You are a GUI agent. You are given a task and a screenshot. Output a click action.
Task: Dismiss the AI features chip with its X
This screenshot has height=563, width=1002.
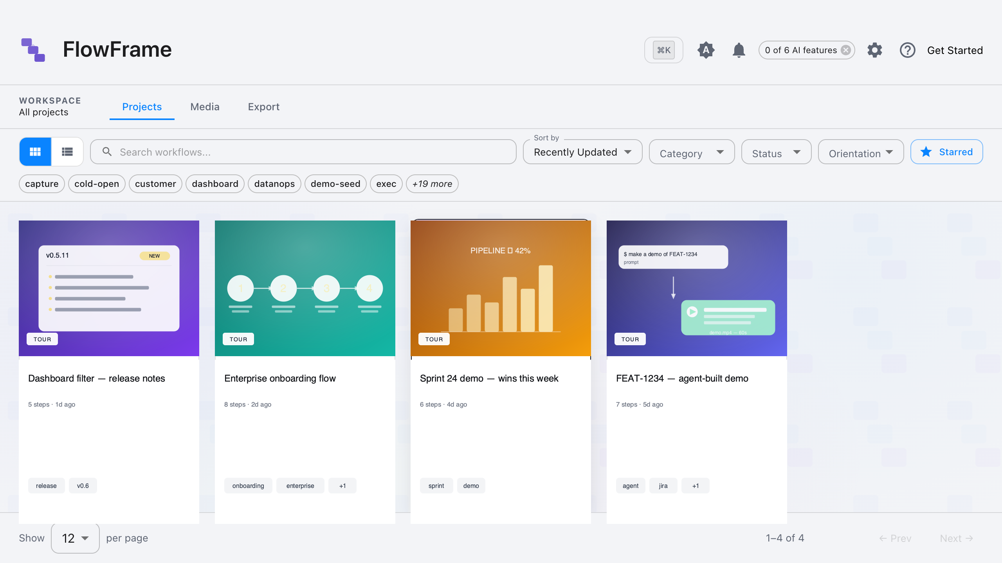point(846,50)
